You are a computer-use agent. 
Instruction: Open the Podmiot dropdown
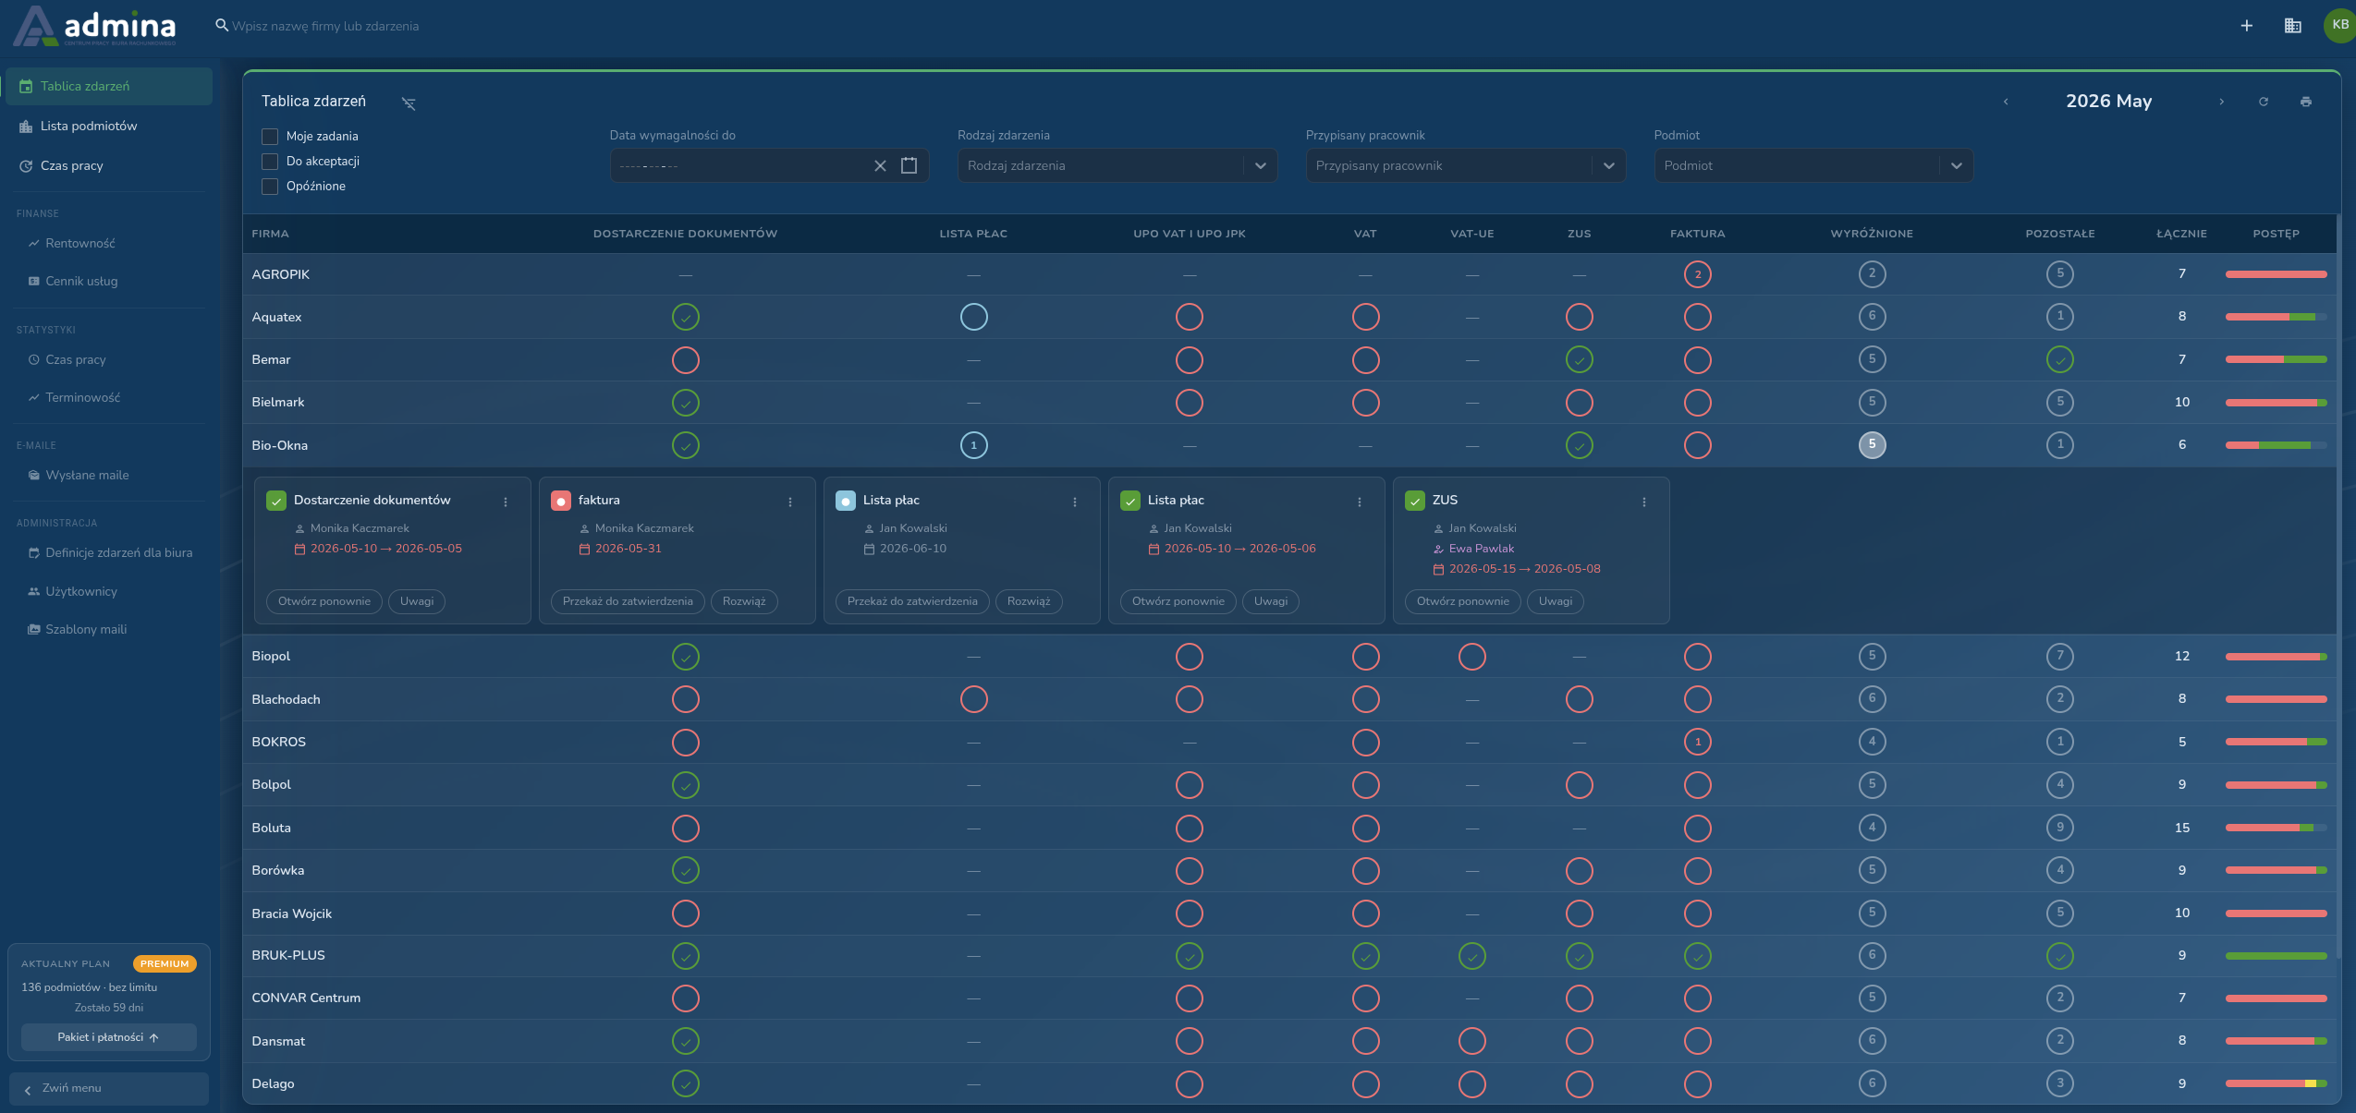(1813, 165)
